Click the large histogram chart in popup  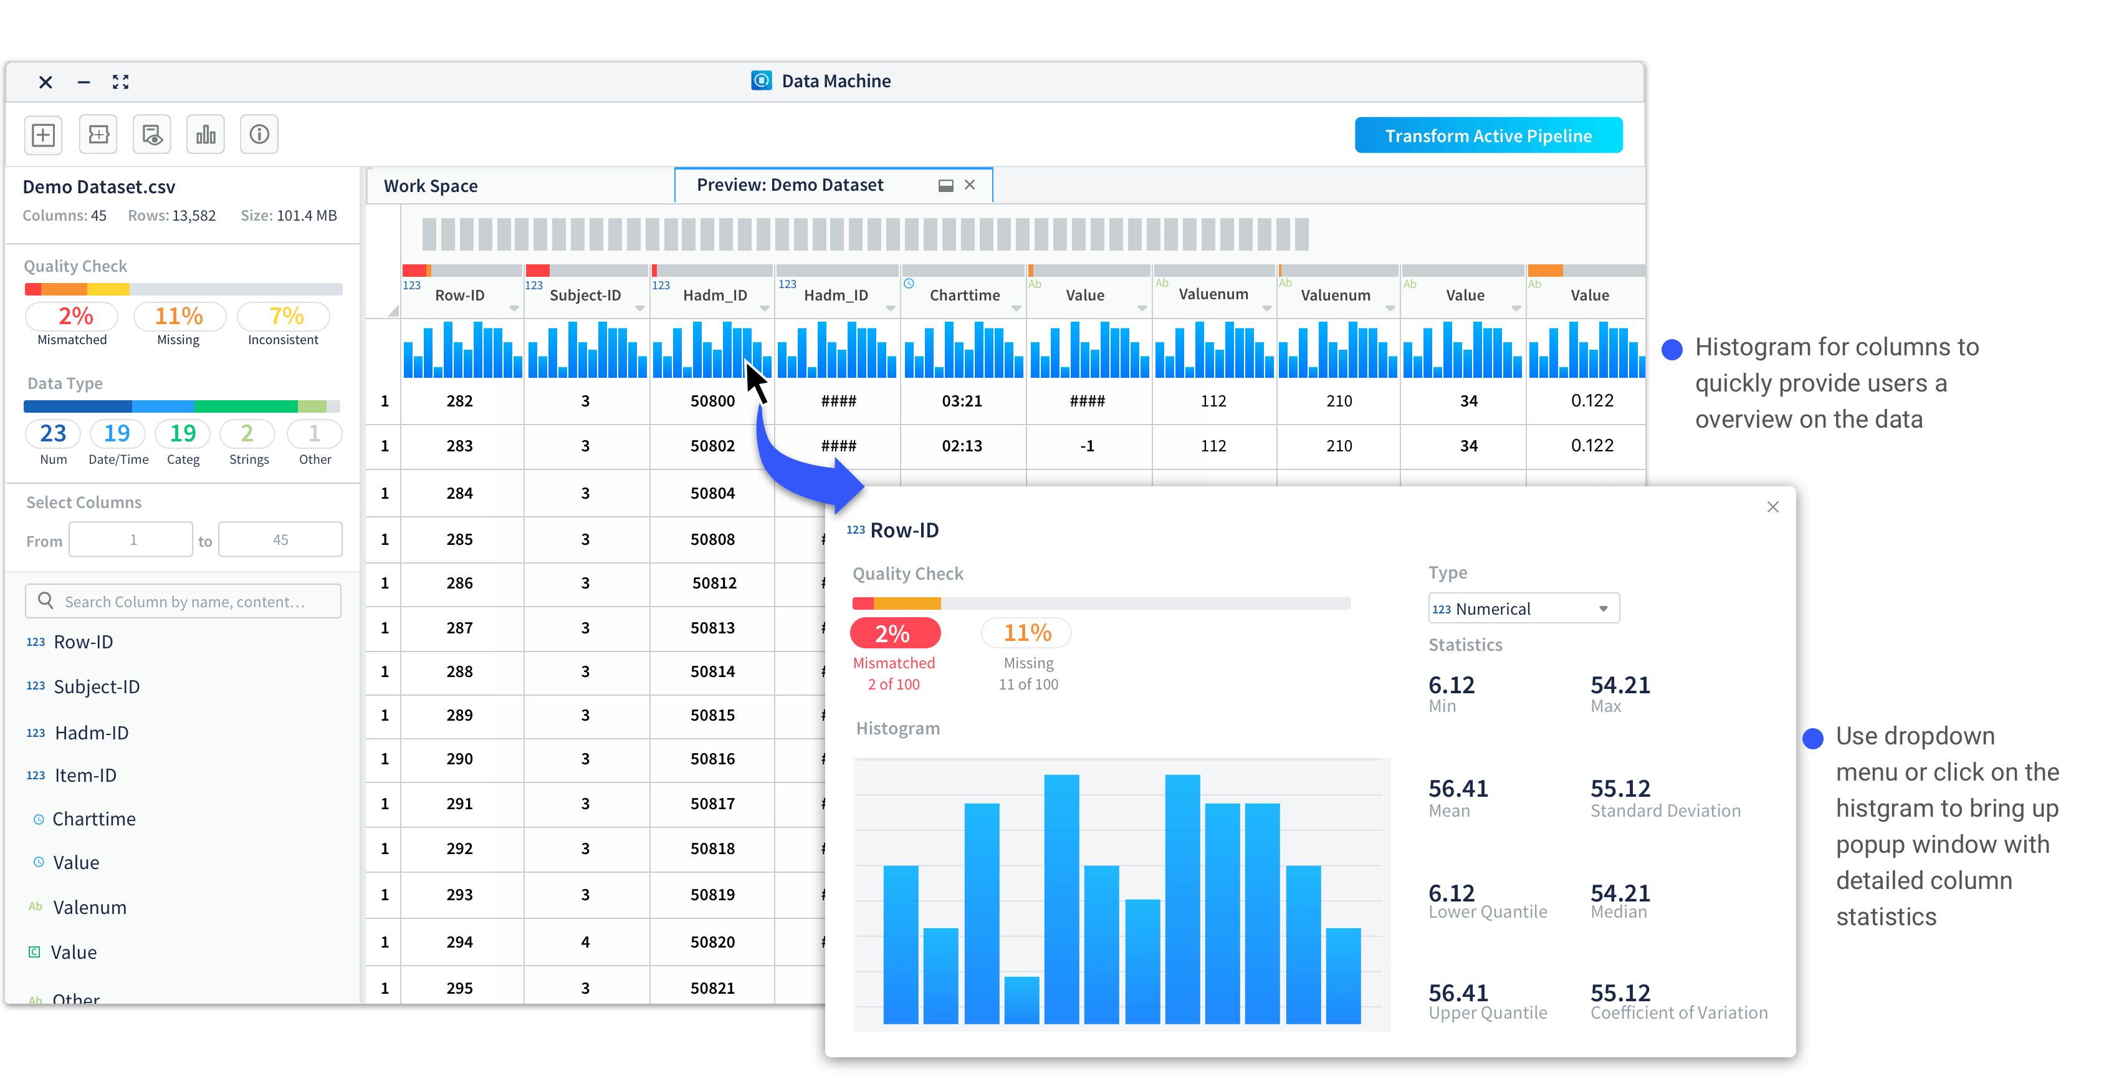1122,895
